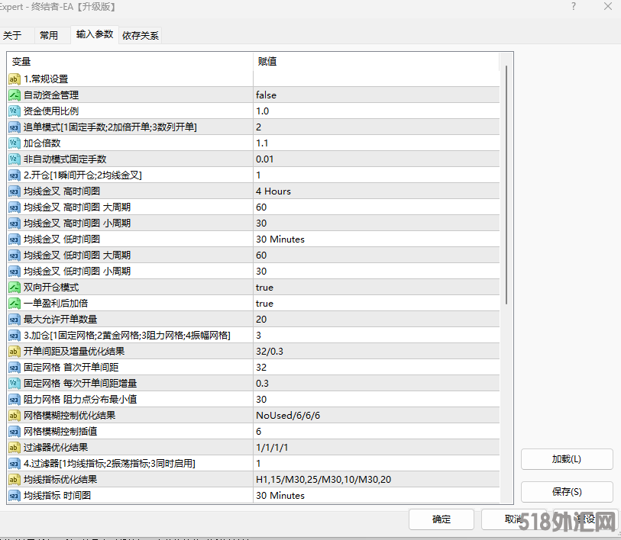Screen dimensions: 621x540
Task: Click the 加载(L) button
Action: coord(567,459)
